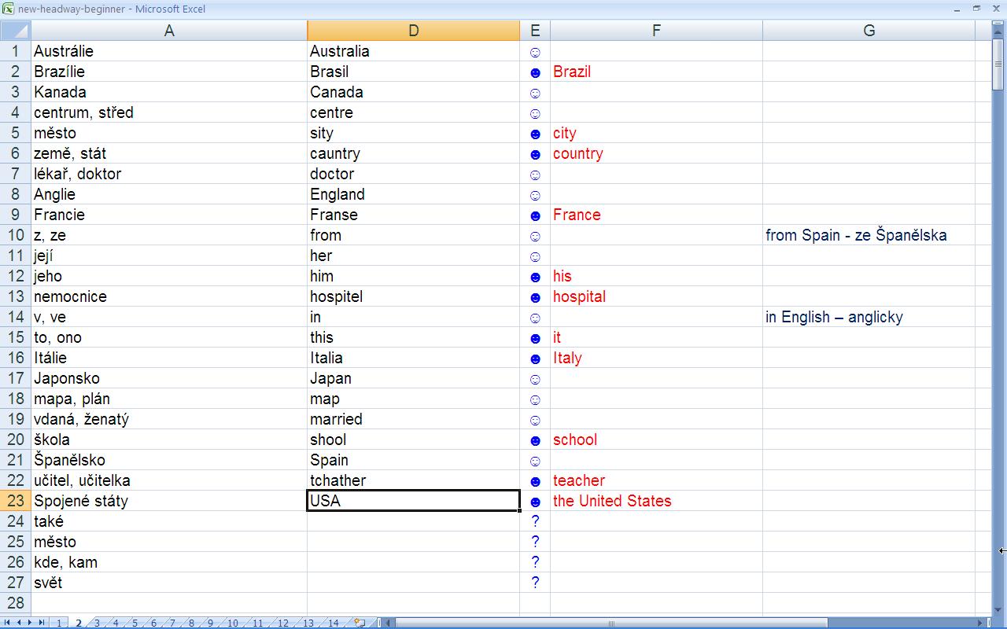The image size is (1007, 629).
Task: Select the note 'from Spain - ze Španělska'
Action: tap(855, 235)
